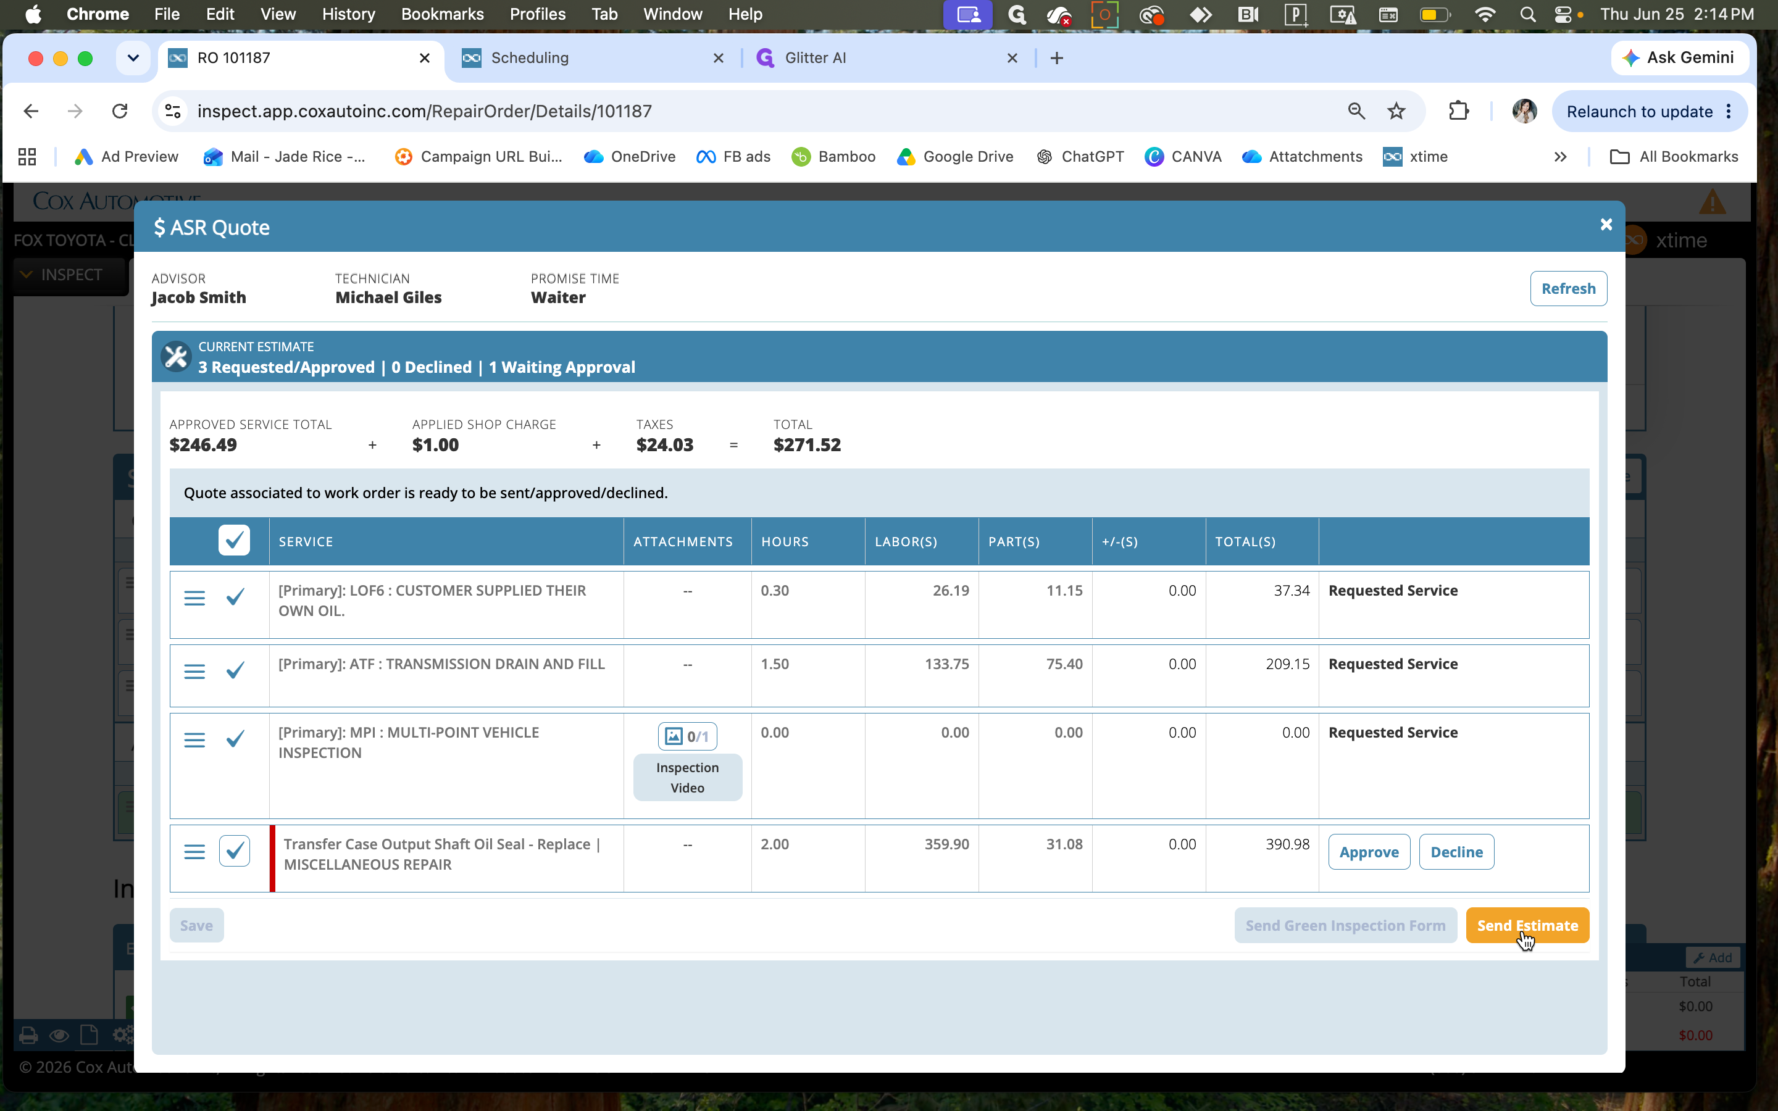1778x1111 pixels.
Task: Decline the Transfer Case Output Shaft repair
Action: point(1456,852)
